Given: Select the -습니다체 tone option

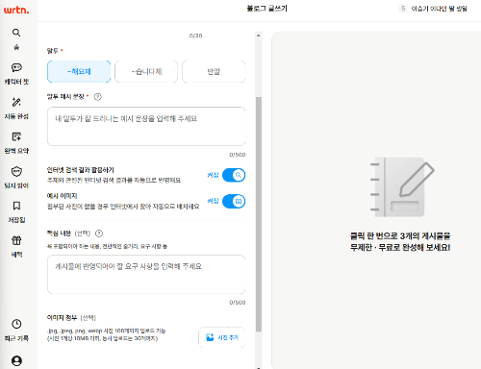Looking at the screenshot, I should pos(146,71).
